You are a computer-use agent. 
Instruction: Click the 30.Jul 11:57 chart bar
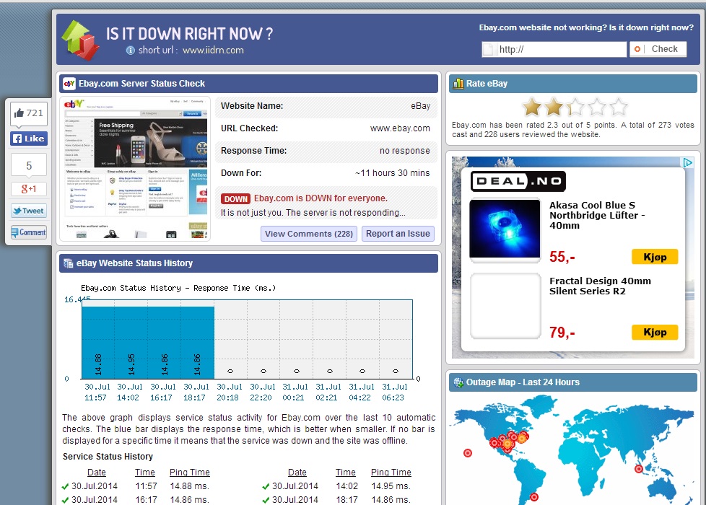(98, 343)
